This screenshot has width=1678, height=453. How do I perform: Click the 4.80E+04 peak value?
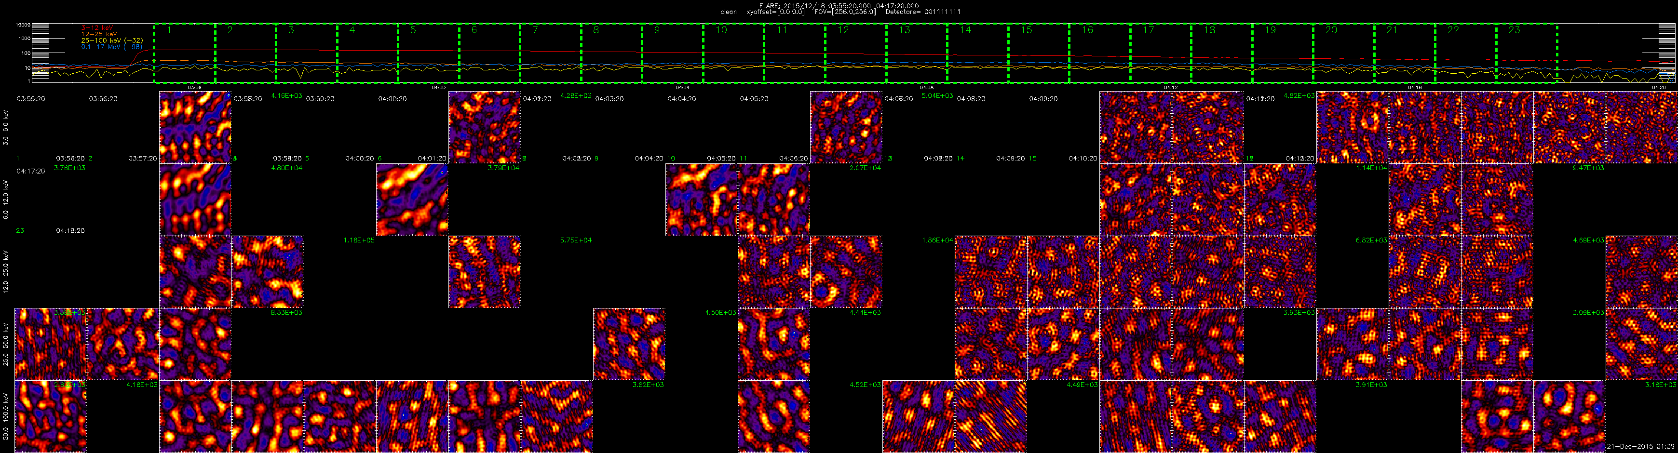pyautogui.click(x=286, y=168)
